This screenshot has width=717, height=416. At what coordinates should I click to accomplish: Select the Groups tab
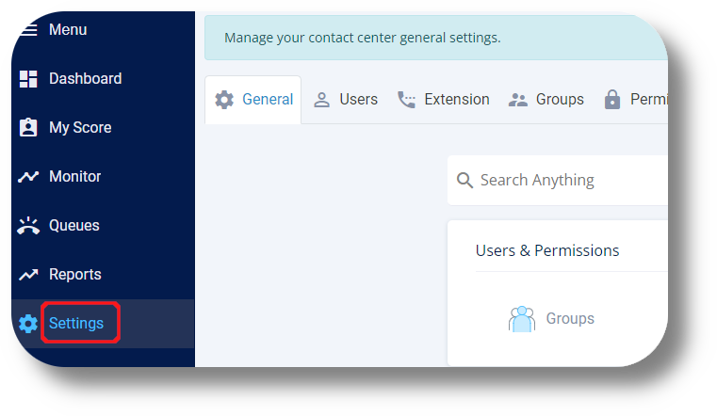[546, 100]
